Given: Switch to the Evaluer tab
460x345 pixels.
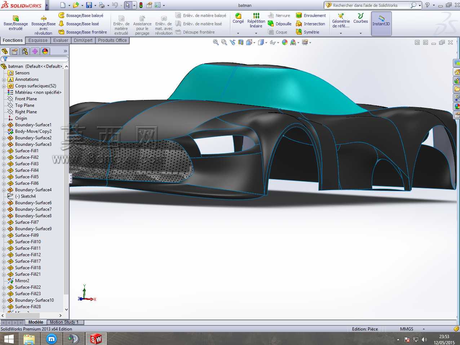Looking at the screenshot, I should [x=61, y=40].
